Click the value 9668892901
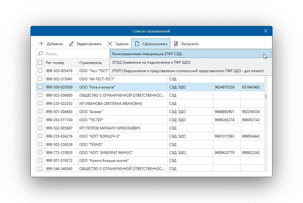This screenshot has width=303, height=203. [225, 111]
